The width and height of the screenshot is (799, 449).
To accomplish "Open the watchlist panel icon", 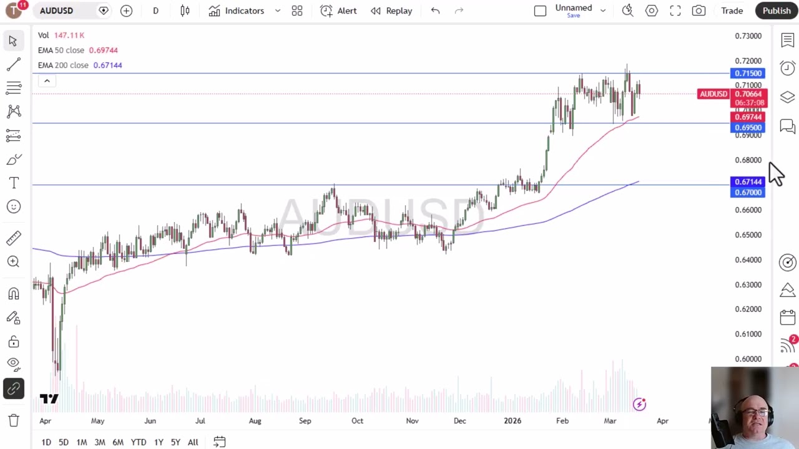I will click(x=787, y=41).
